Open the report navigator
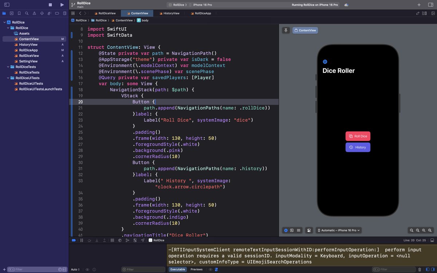Screen dimensions: 437x273 (x=64, y=13)
